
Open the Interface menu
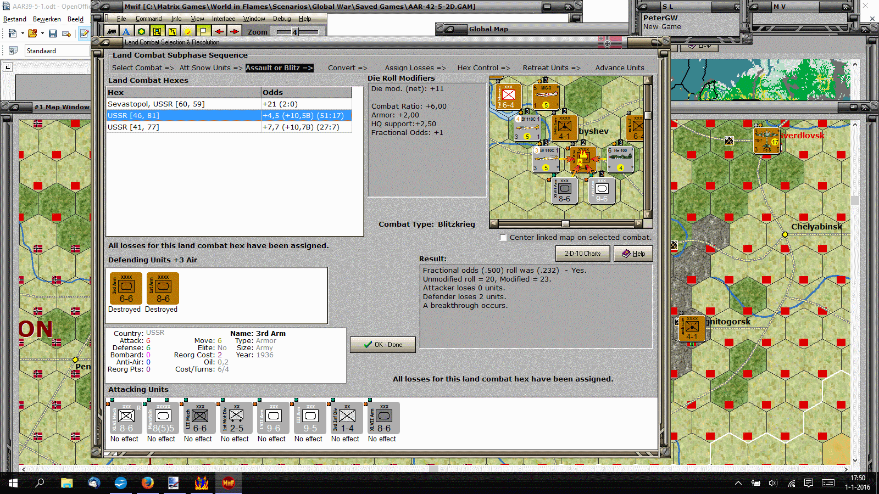pos(224,19)
